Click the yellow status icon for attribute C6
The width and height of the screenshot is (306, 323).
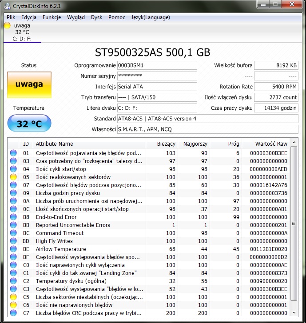pos(13,305)
